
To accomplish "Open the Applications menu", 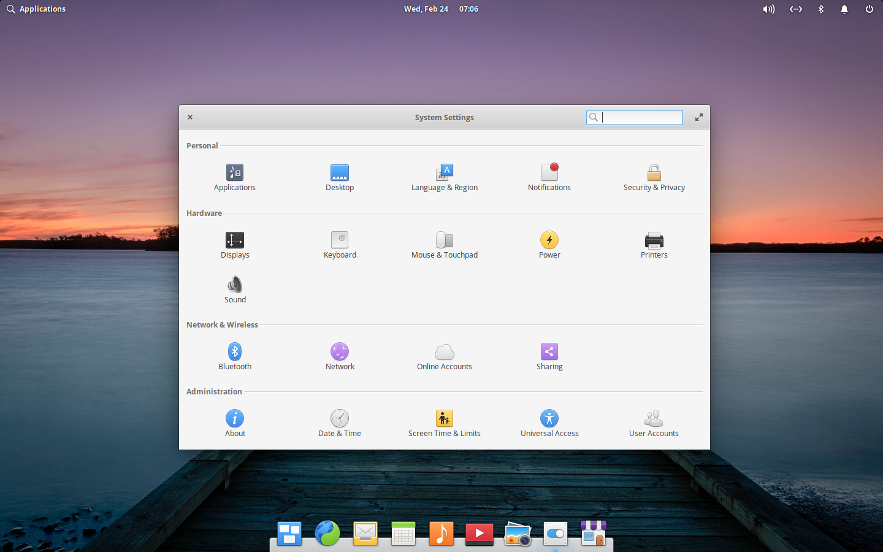I will point(36,9).
